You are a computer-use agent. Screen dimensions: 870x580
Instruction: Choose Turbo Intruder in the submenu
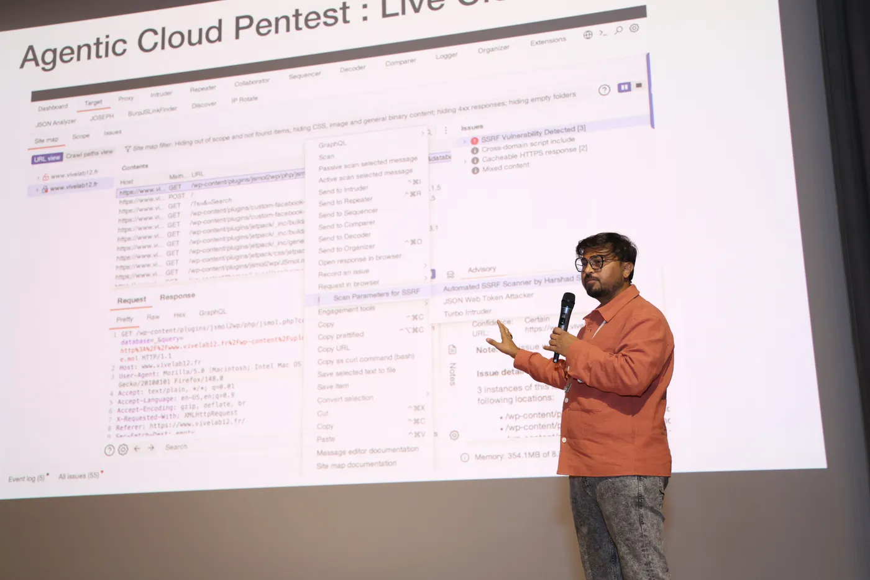[x=467, y=312]
